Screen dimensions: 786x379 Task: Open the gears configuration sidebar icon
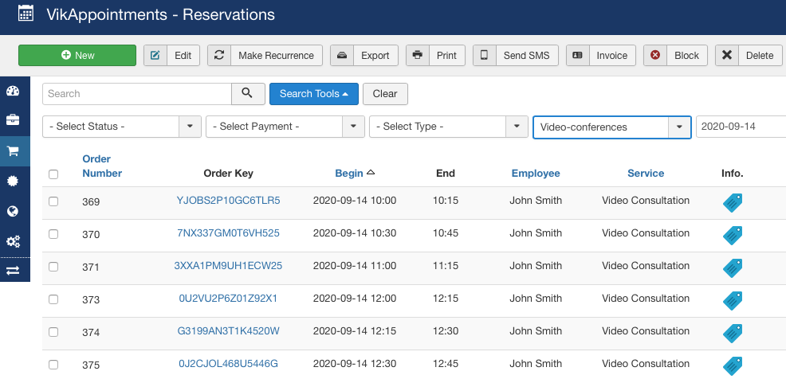tap(13, 242)
